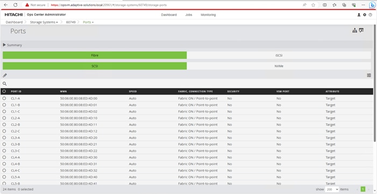Select the radio button for port CL5-A
This screenshot has width=377, height=194.
coord(4,177)
